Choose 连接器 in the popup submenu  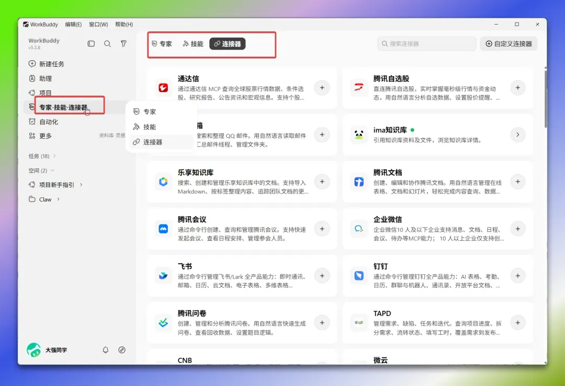[161, 142]
